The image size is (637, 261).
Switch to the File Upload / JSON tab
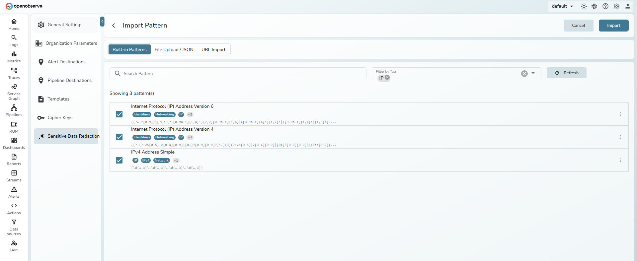coord(174,49)
